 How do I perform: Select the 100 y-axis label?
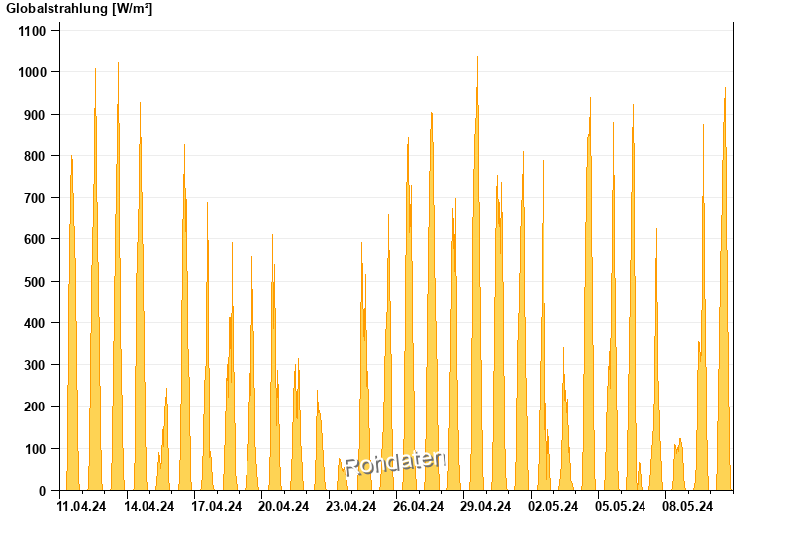point(35,449)
